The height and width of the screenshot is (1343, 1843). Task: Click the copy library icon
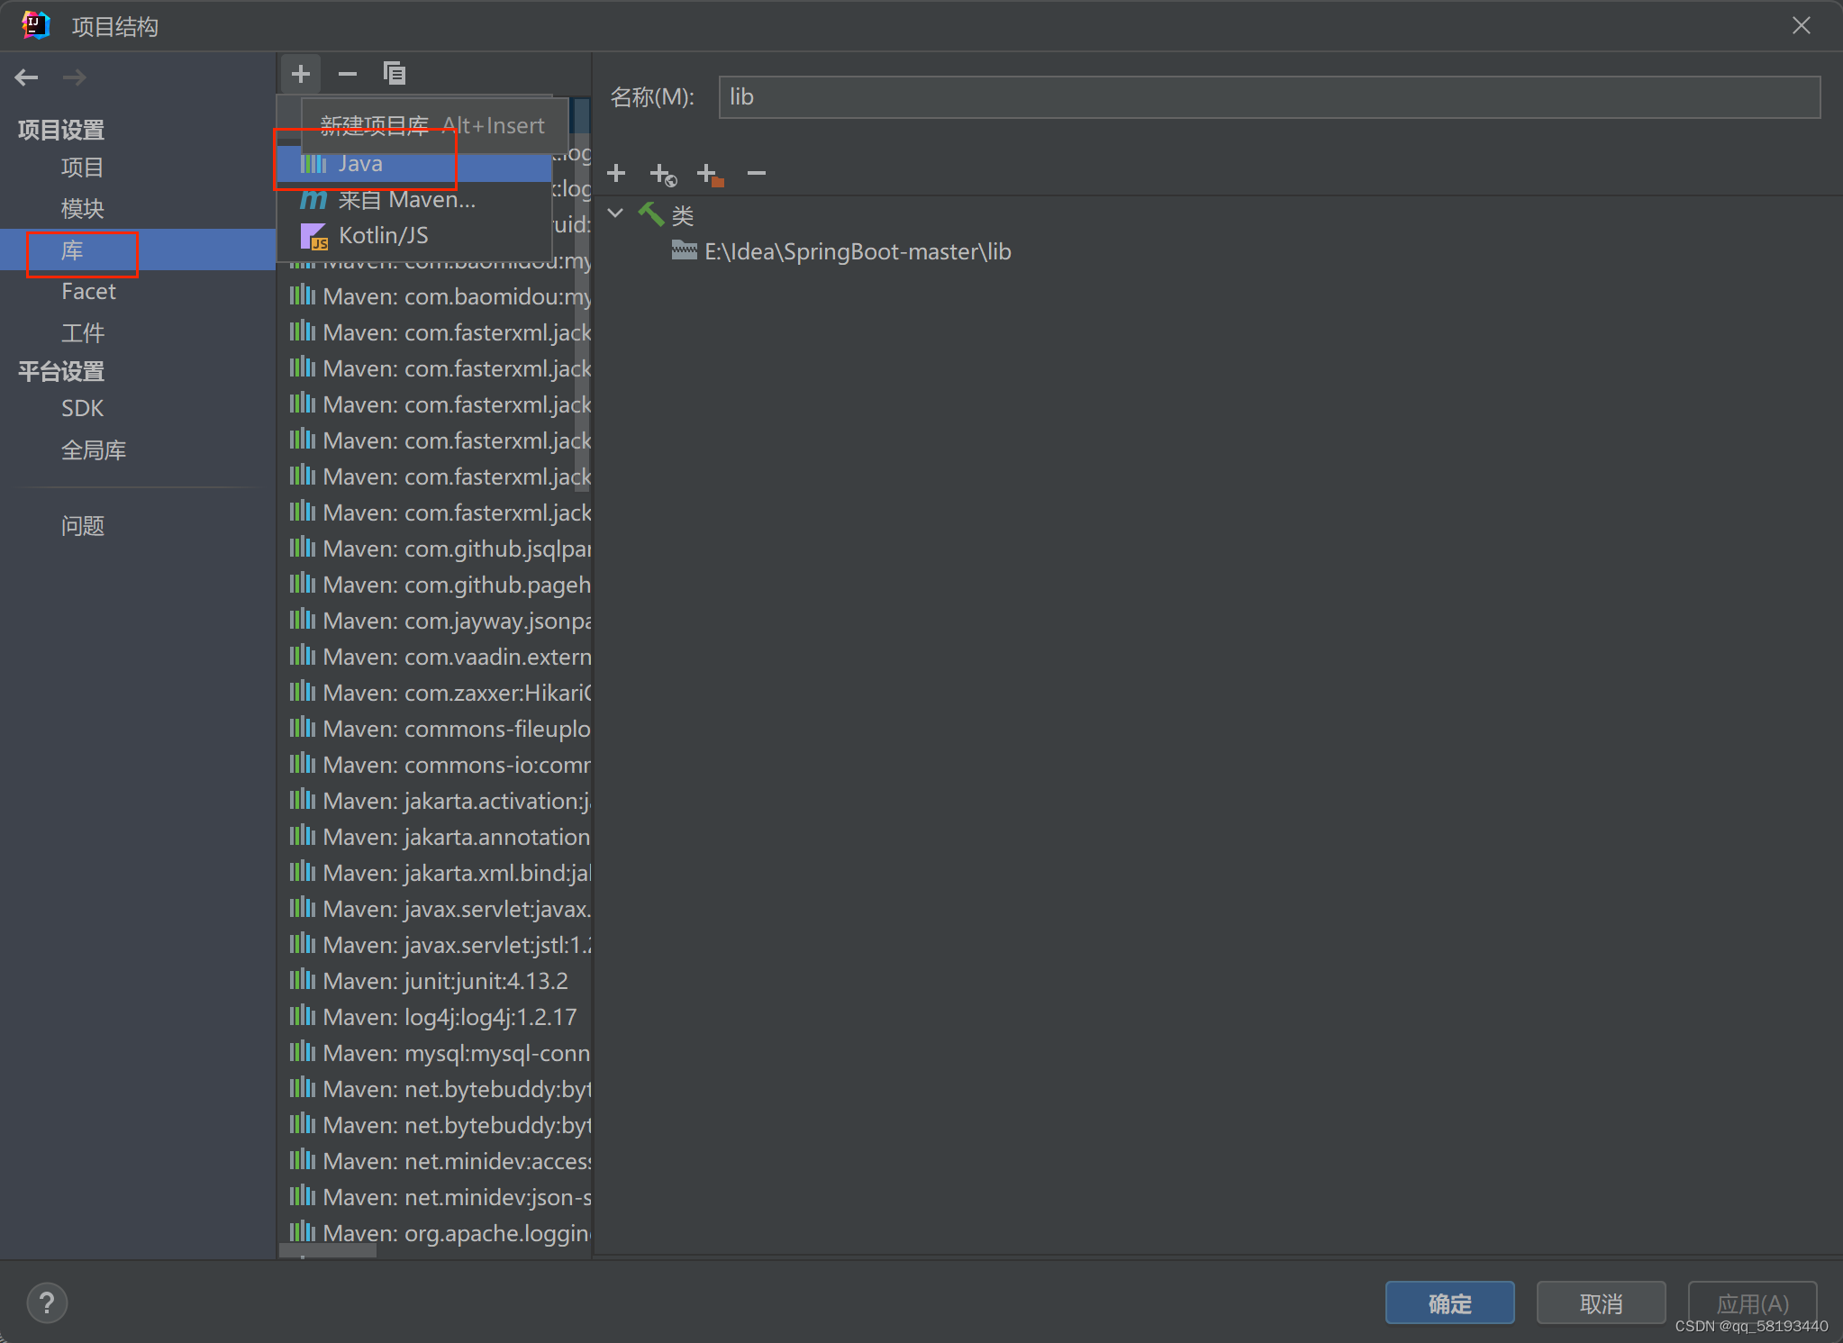click(395, 73)
